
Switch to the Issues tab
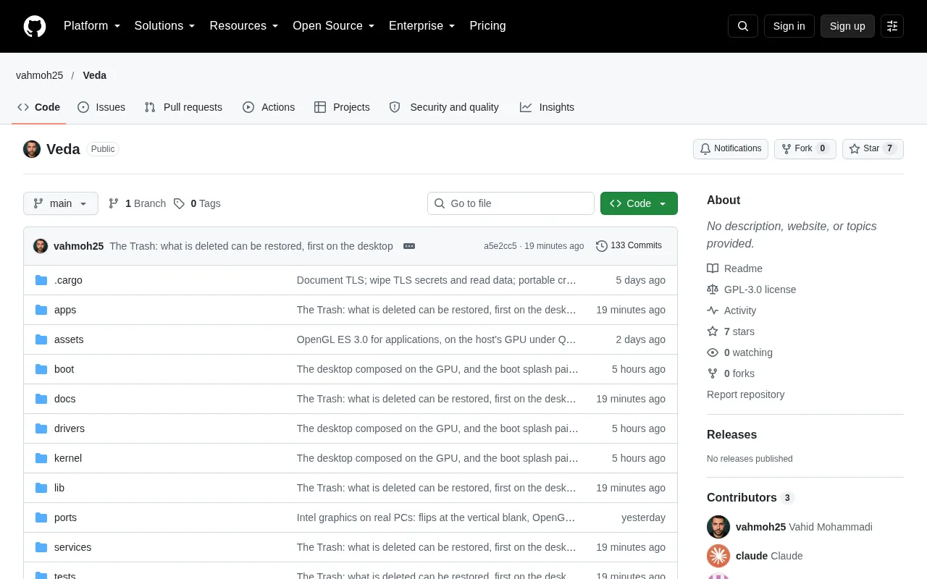101,107
